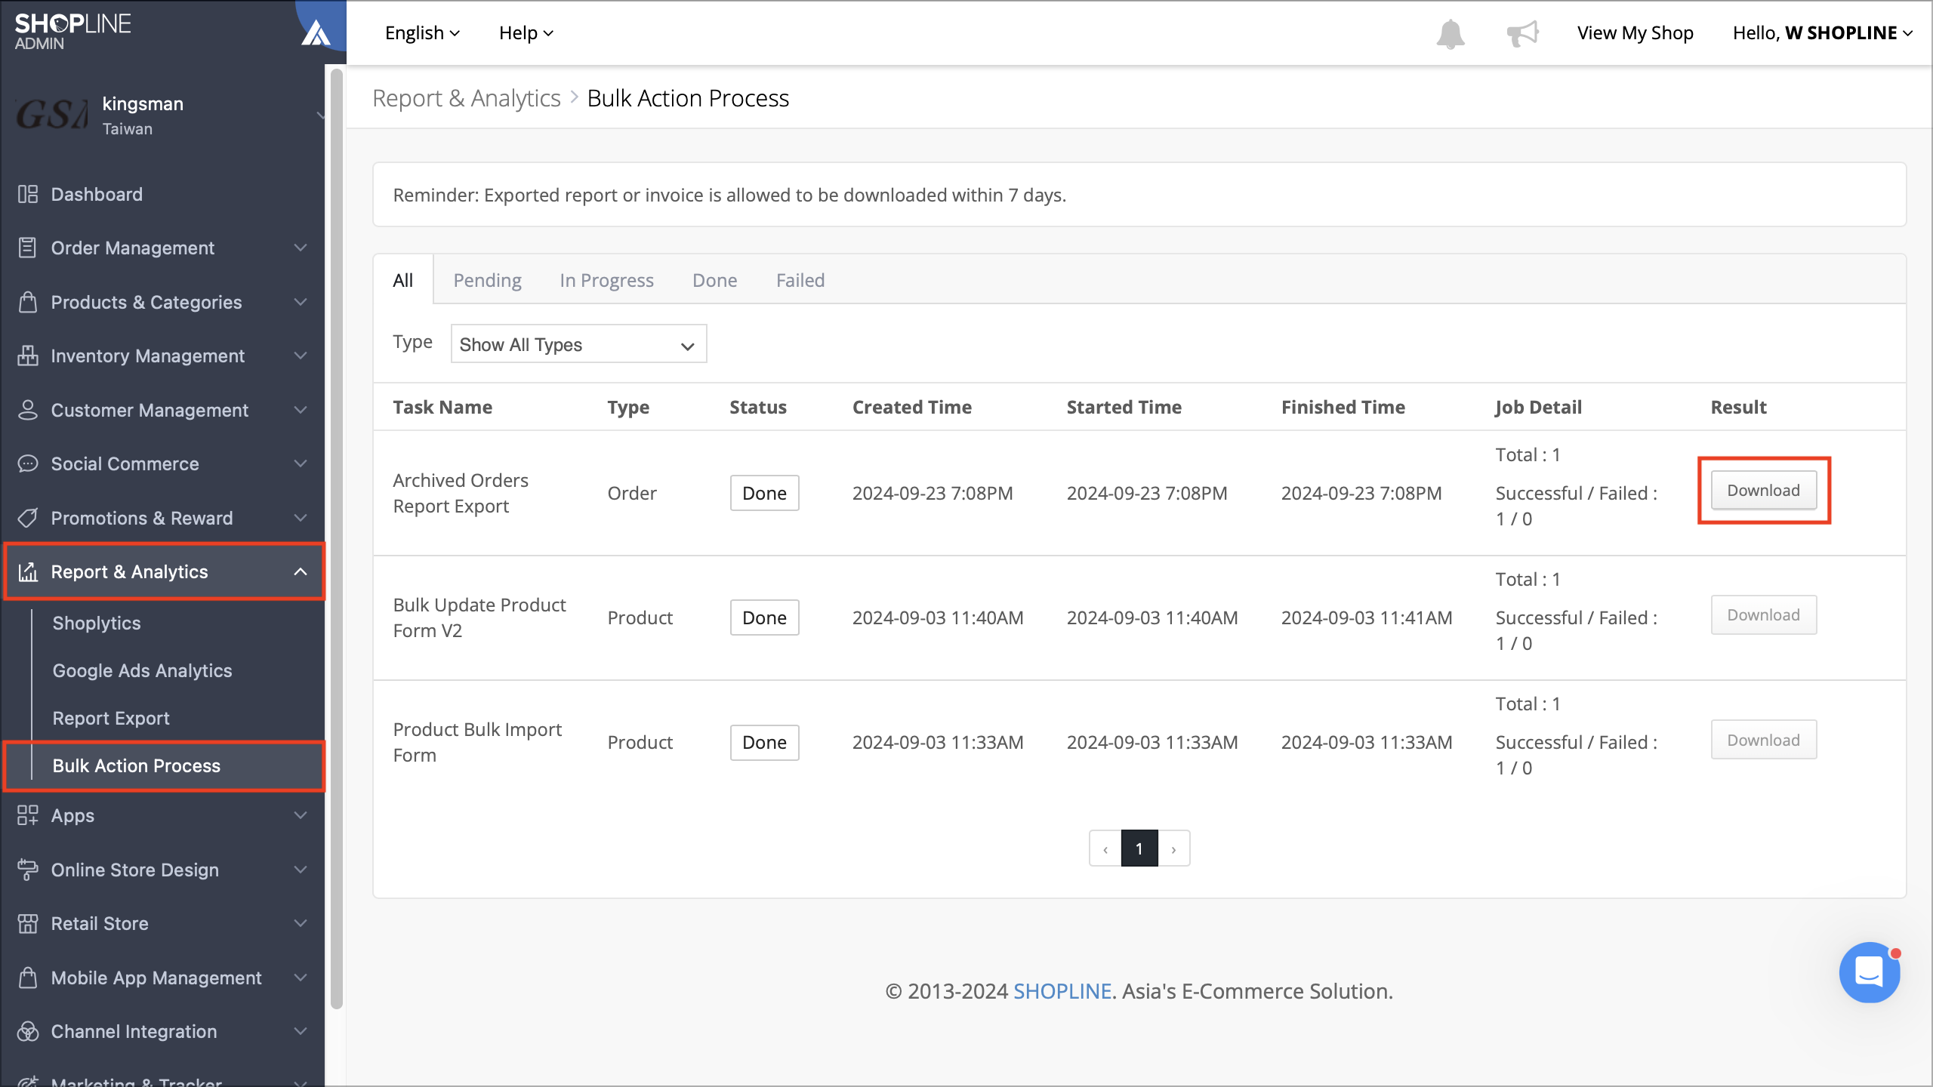Click the next page arrow
This screenshot has height=1087, width=1933.
1173,848
